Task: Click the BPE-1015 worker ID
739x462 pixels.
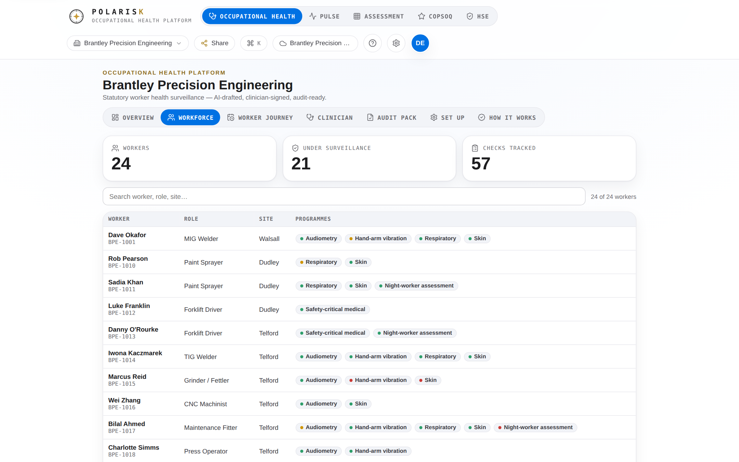Action: (x=122, y=384)
